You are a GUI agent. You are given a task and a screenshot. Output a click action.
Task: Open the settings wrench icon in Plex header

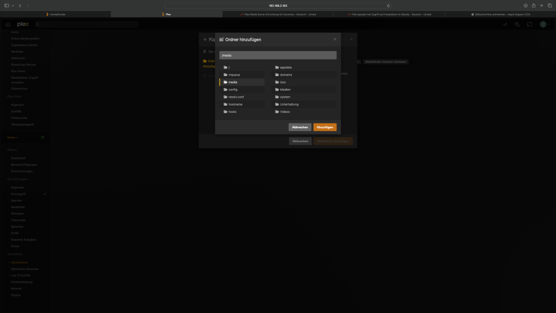point(517,24)
